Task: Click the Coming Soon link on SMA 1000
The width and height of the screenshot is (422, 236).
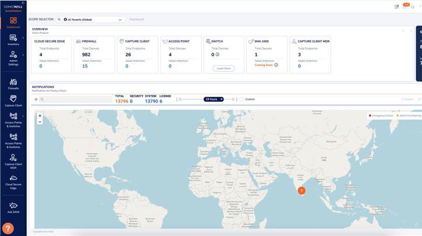Action: click(264, 65)
